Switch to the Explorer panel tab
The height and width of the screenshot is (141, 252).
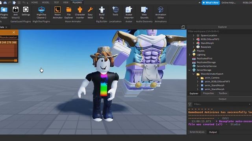tap(194, 94)
